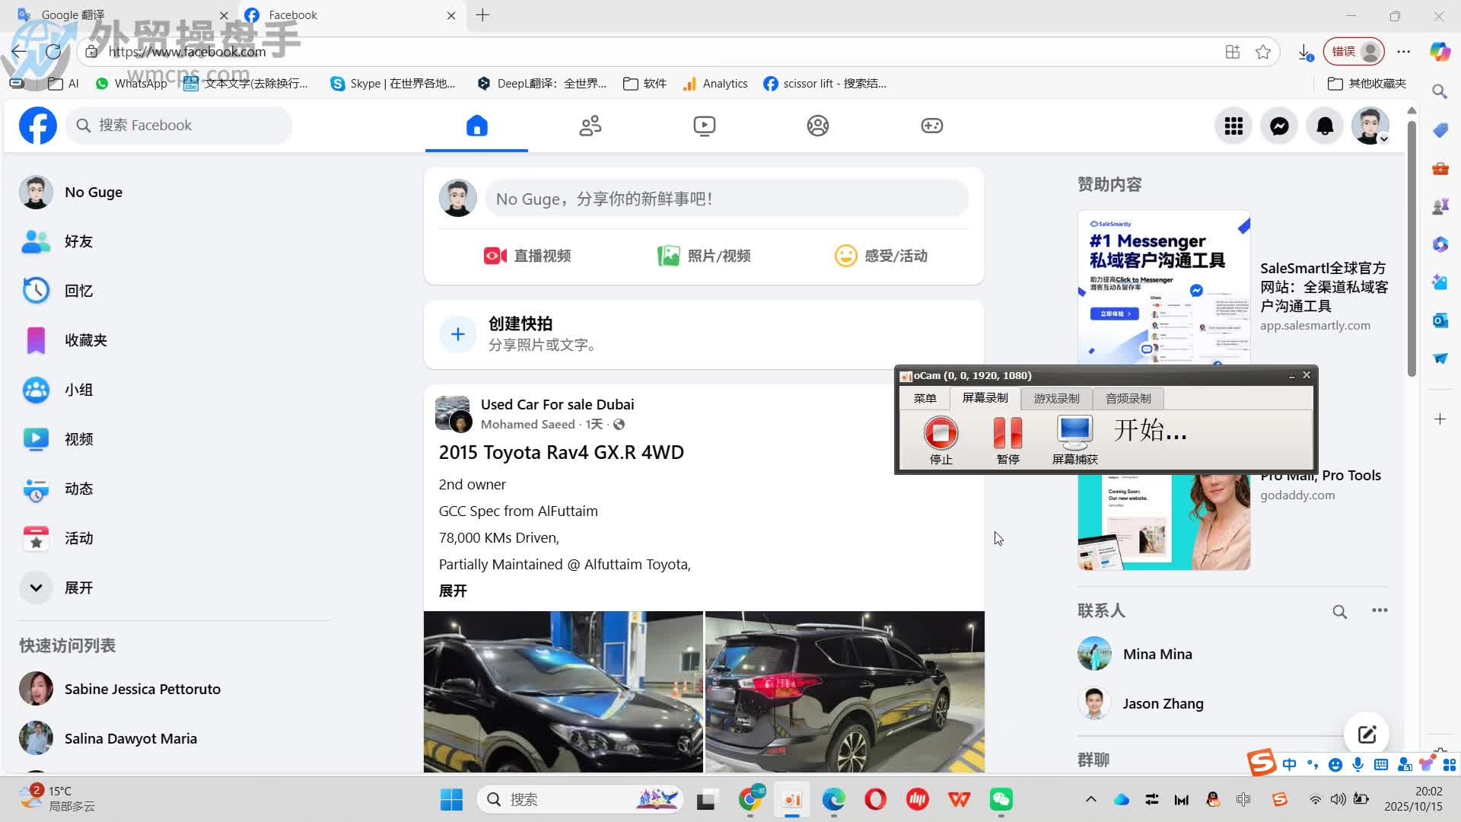Click the 直播视频 live video button
Image resolution: width=1461 pixels, height=822 pixels.
click(527, 256)
